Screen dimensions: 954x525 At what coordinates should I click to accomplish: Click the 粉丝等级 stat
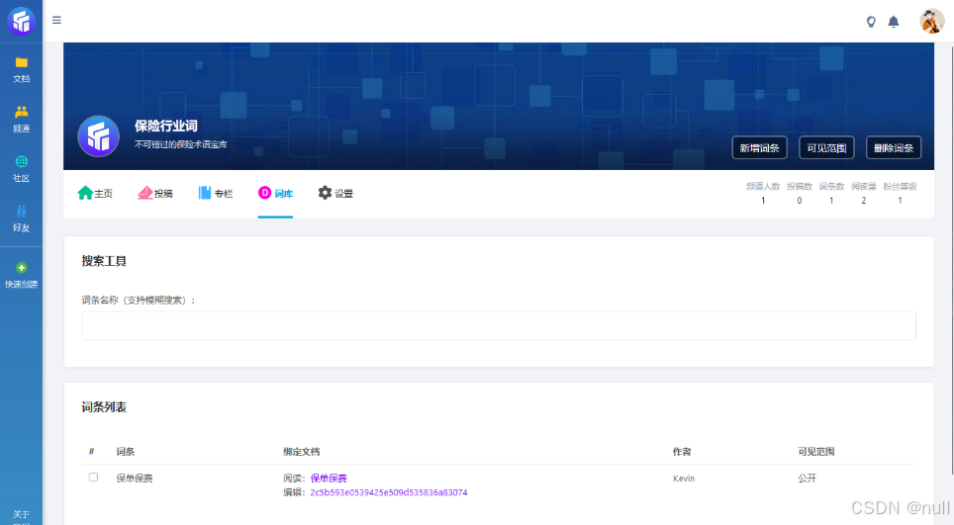(x=900, y=193)
